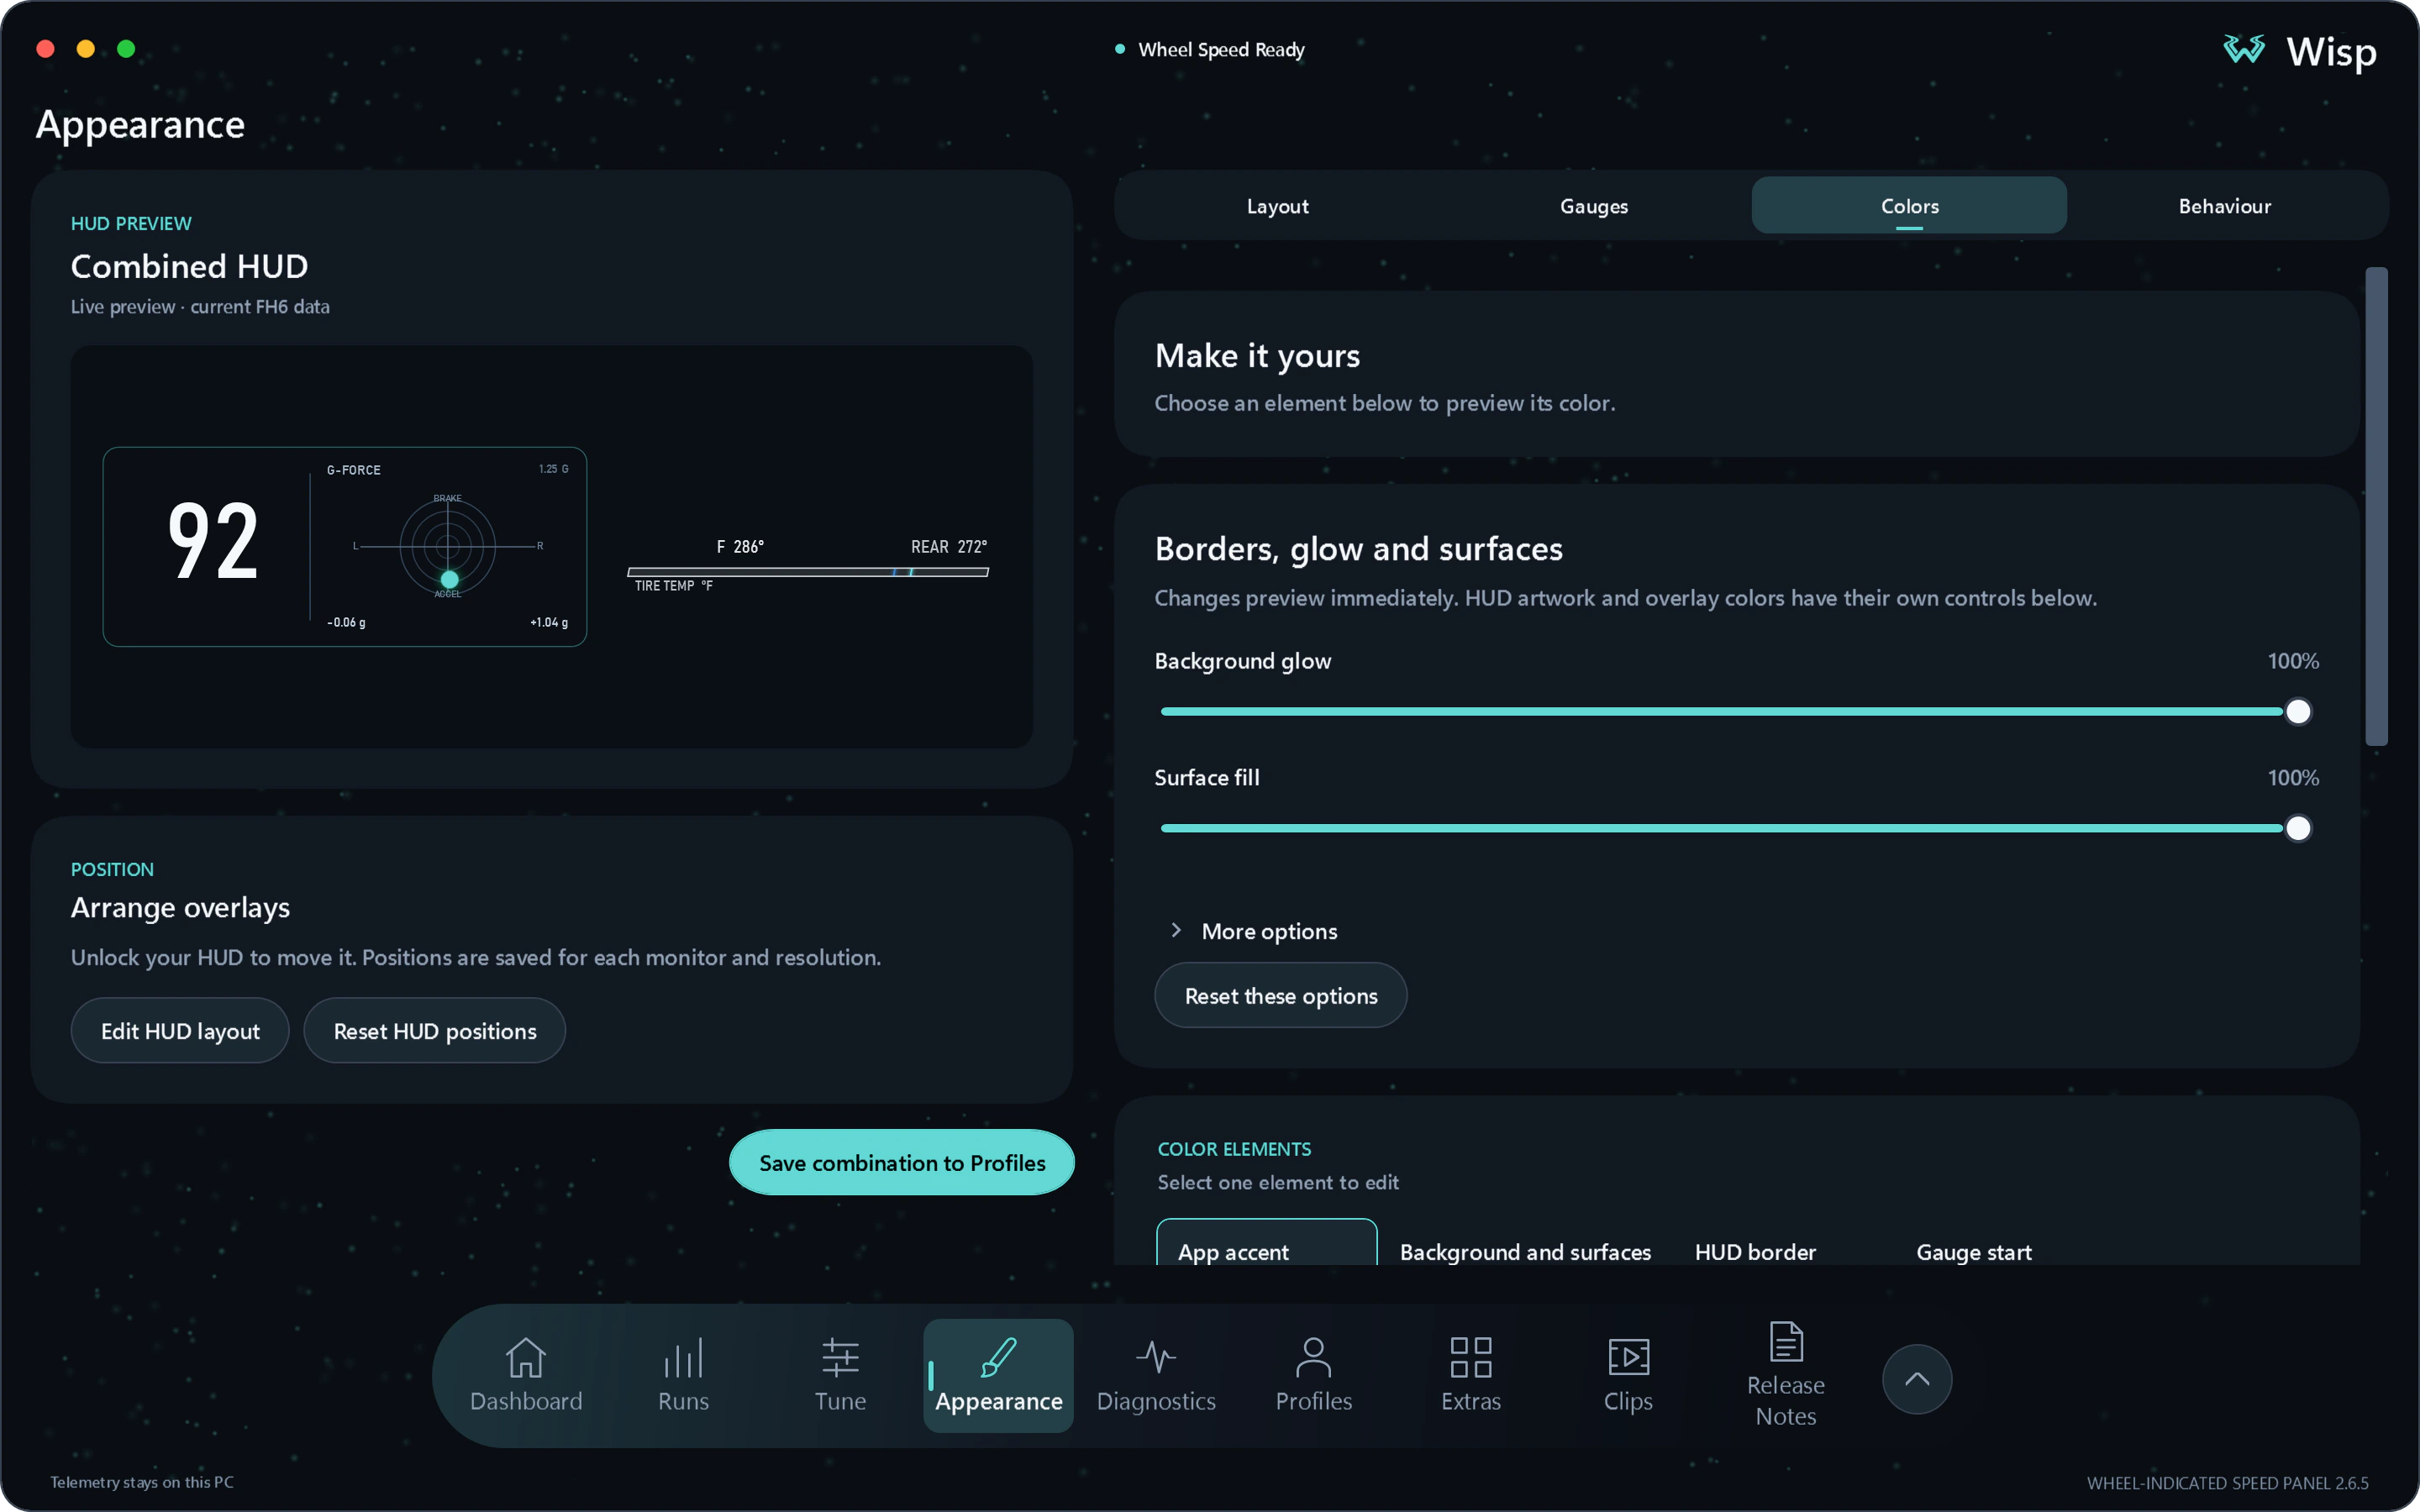Open the Release Notes document icon
This screenshot has width=2420, height=1512.
pyautogui.click(x=1786, y=1341)
